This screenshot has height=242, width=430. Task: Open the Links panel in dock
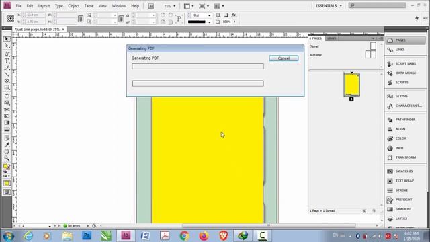[406, 50]
